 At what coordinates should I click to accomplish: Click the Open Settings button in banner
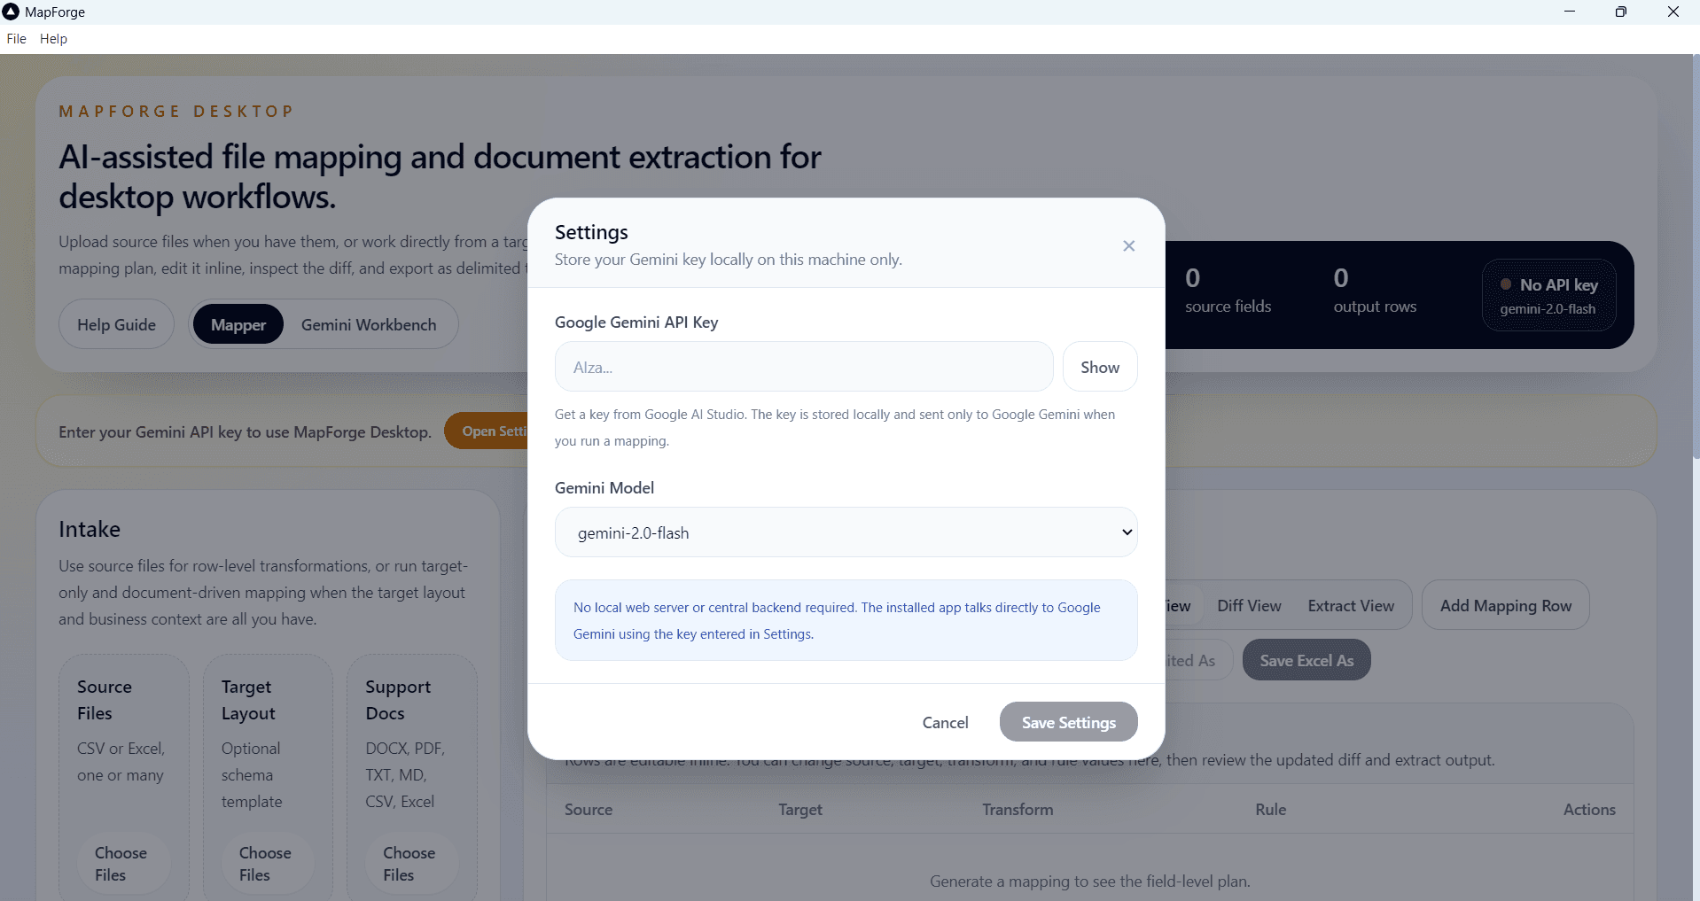tap(487, 431)
